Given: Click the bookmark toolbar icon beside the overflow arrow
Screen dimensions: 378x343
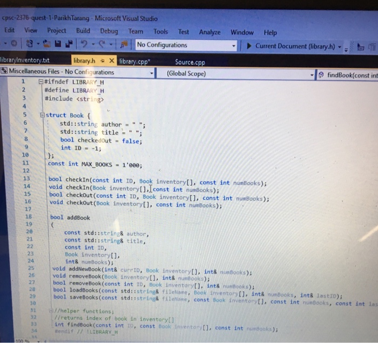Looking at the screenshot, I should tap(360, 47).
